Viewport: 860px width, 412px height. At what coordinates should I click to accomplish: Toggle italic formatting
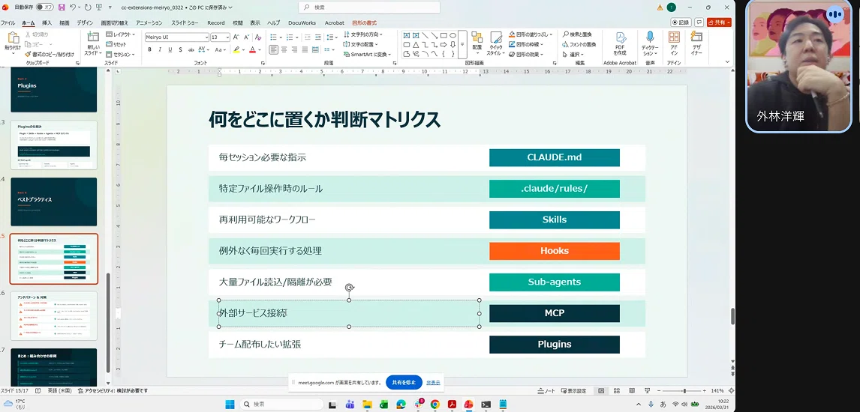160,49
